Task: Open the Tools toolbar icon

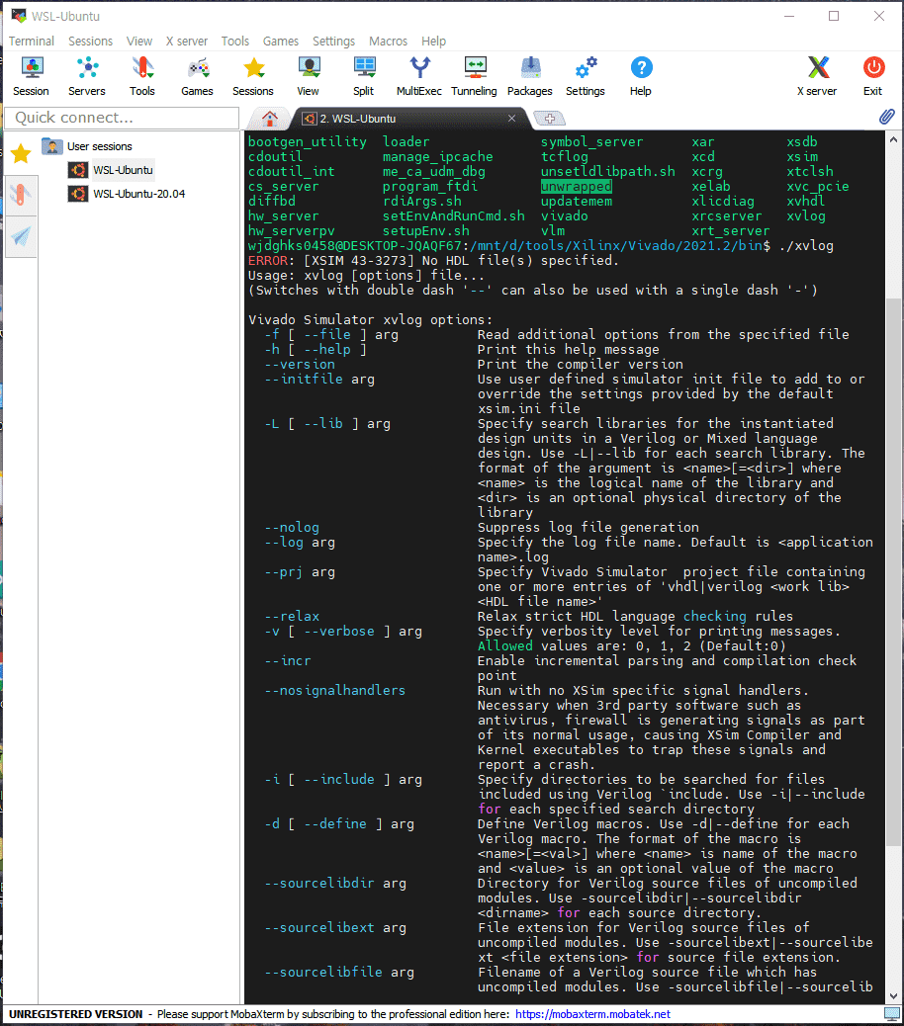Action: tap(142, 76)
